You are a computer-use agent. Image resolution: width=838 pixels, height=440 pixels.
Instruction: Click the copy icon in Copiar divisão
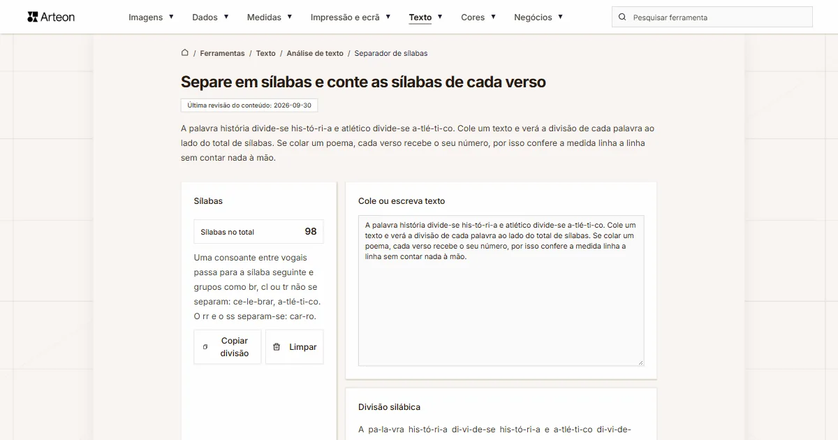coord(205,346)
